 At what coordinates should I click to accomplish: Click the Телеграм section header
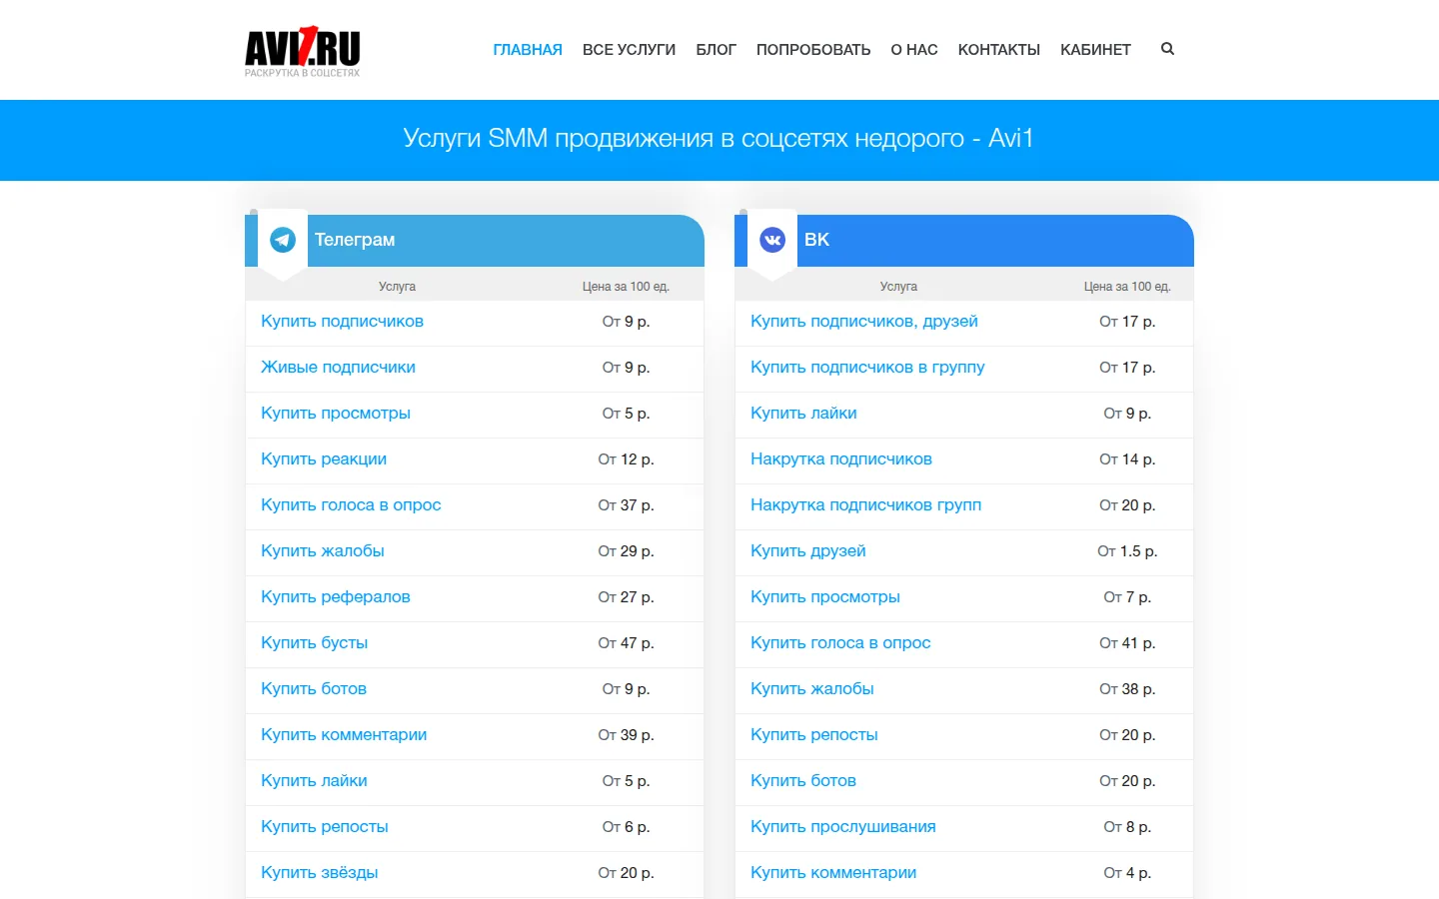coord(355,240)
